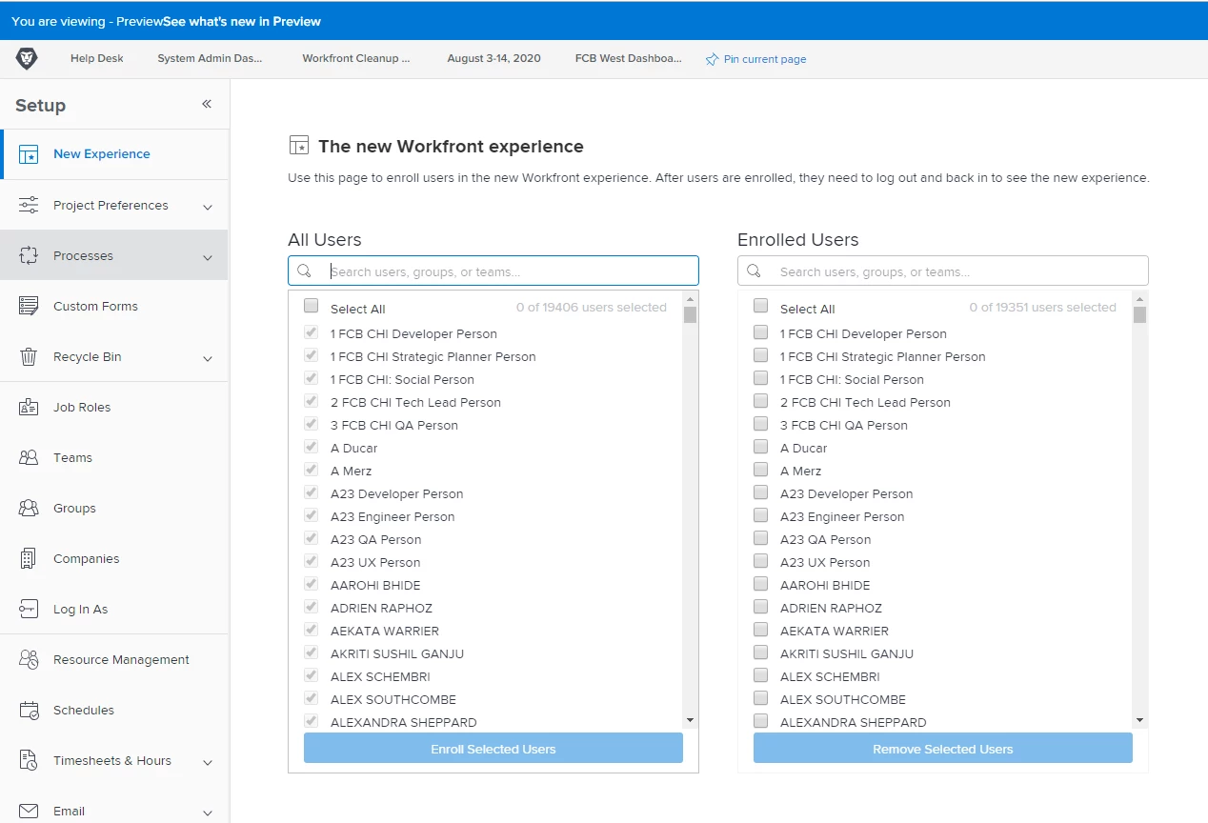1208x823 pixels.
Task: Click the Processes cycle icon
Action: point(29,255)
